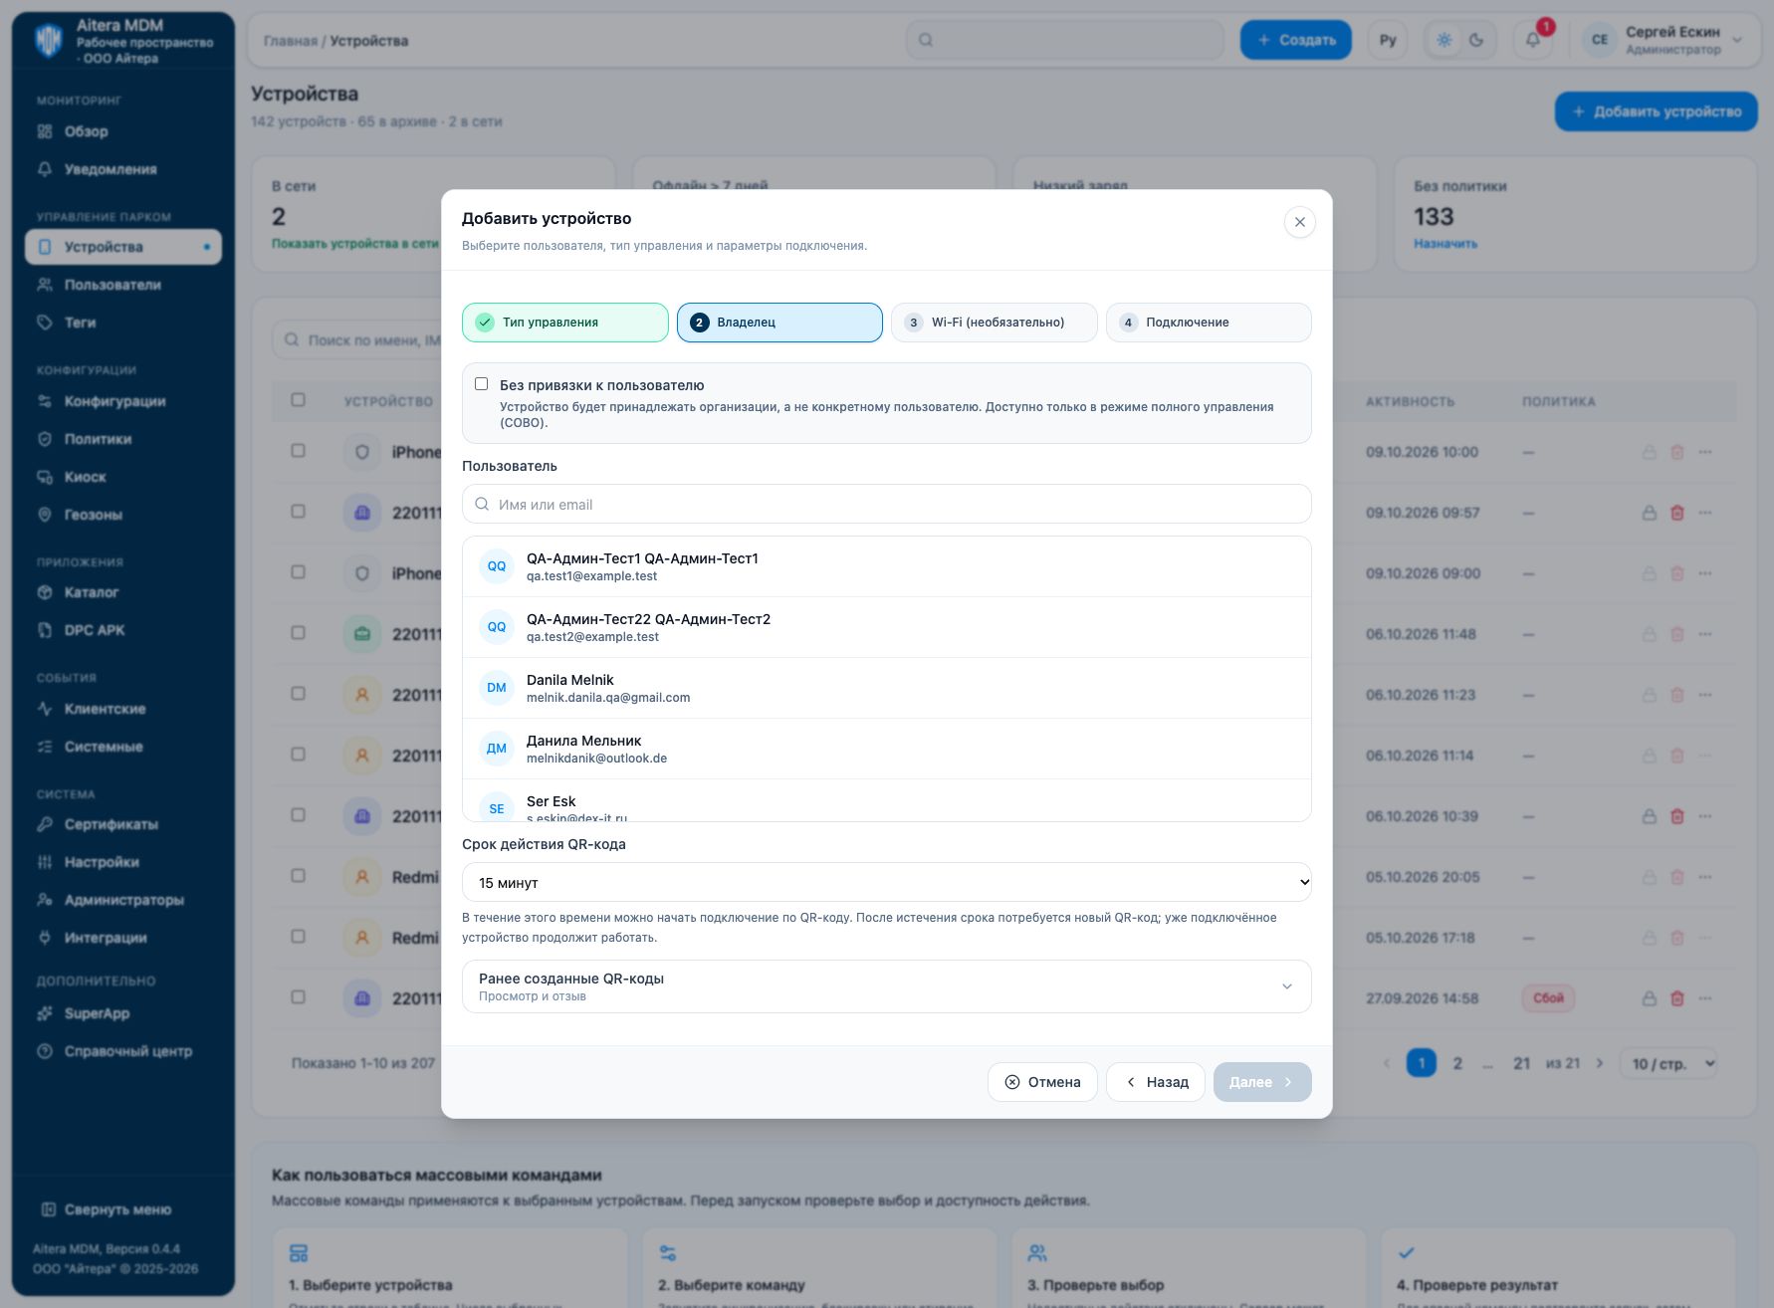Click the Конфигурации sliders icon
The width and height of the screenshot is (1774, 1308).
click(45, 401)
